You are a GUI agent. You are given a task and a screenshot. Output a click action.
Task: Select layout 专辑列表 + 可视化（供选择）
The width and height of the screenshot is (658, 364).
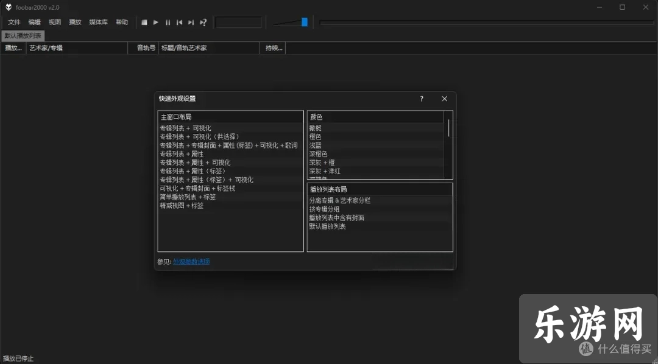pos(230,137)
